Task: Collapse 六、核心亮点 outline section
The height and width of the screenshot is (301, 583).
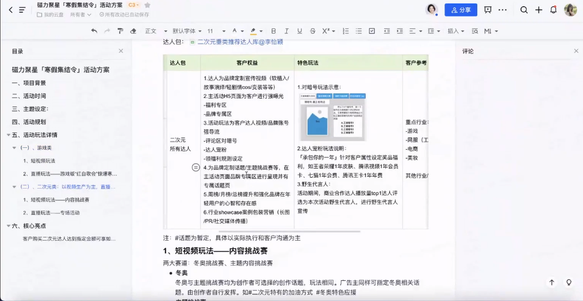Action: tap(8, 226)
